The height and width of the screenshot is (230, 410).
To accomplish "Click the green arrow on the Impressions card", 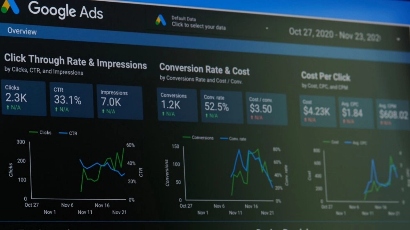I will tap(103, 111).
